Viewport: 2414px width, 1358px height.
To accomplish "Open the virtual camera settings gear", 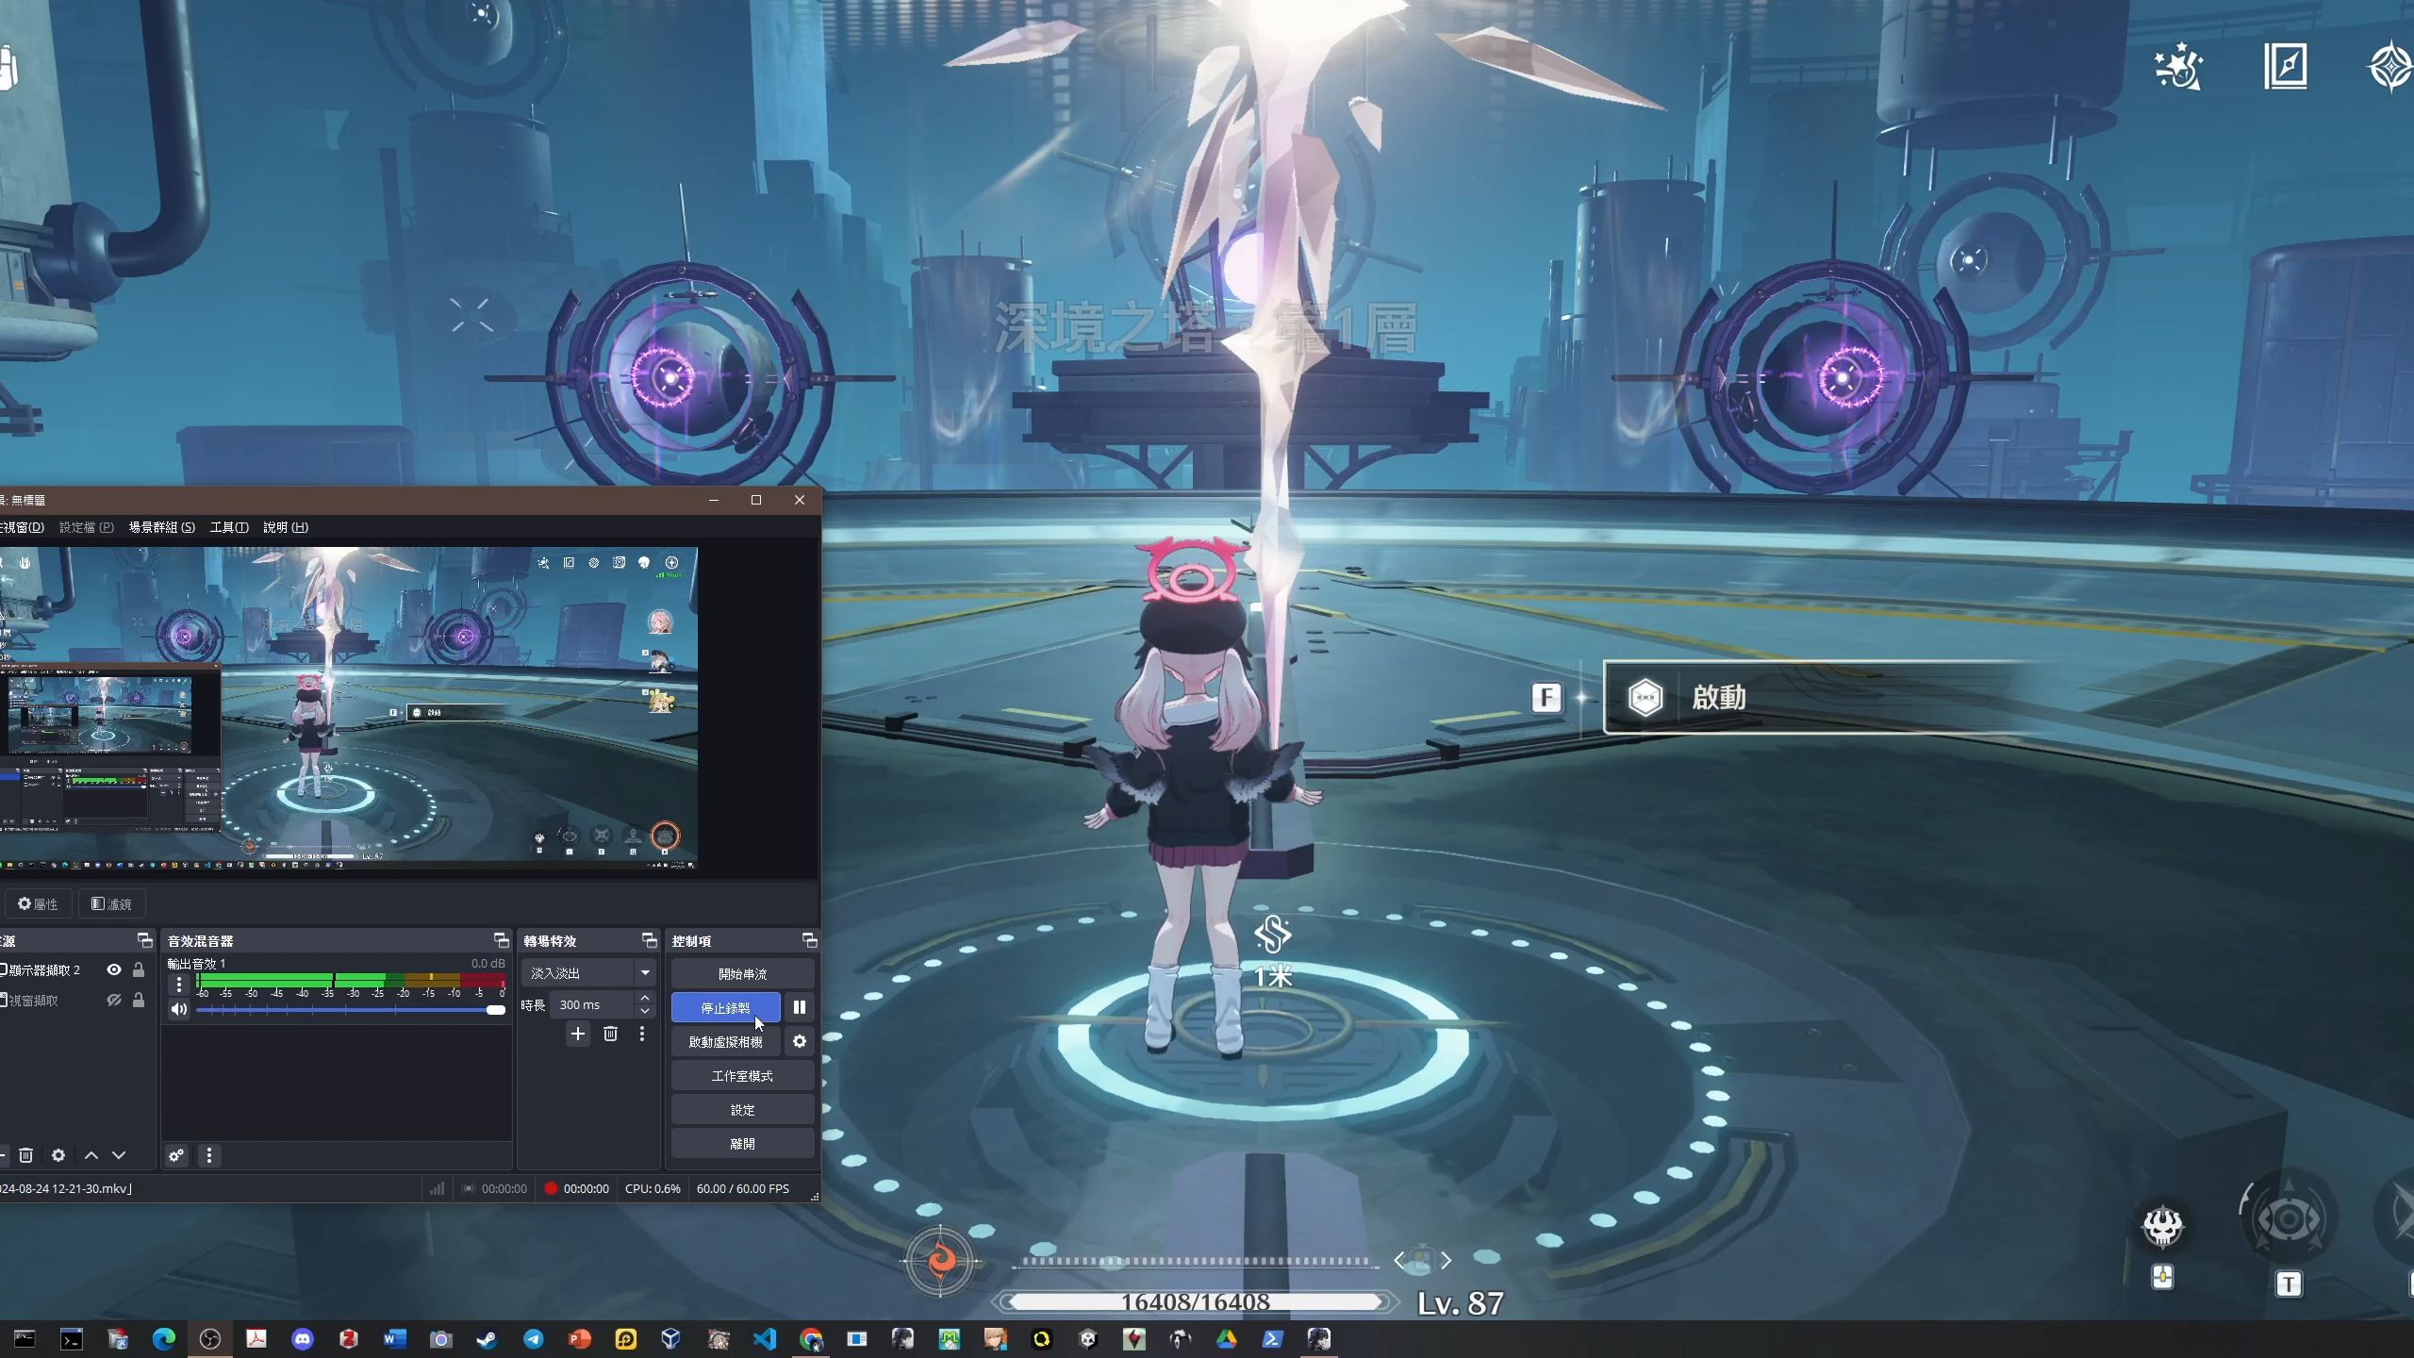I will 799,1041.
